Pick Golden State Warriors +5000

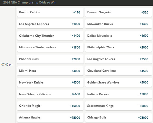118,82
